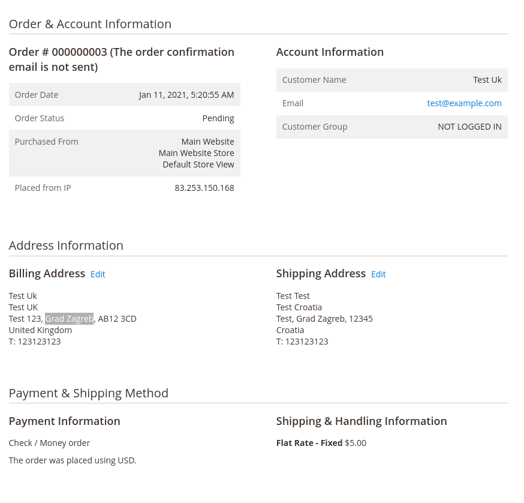Select the $5.00 shipping amount

tap(355, 442)
